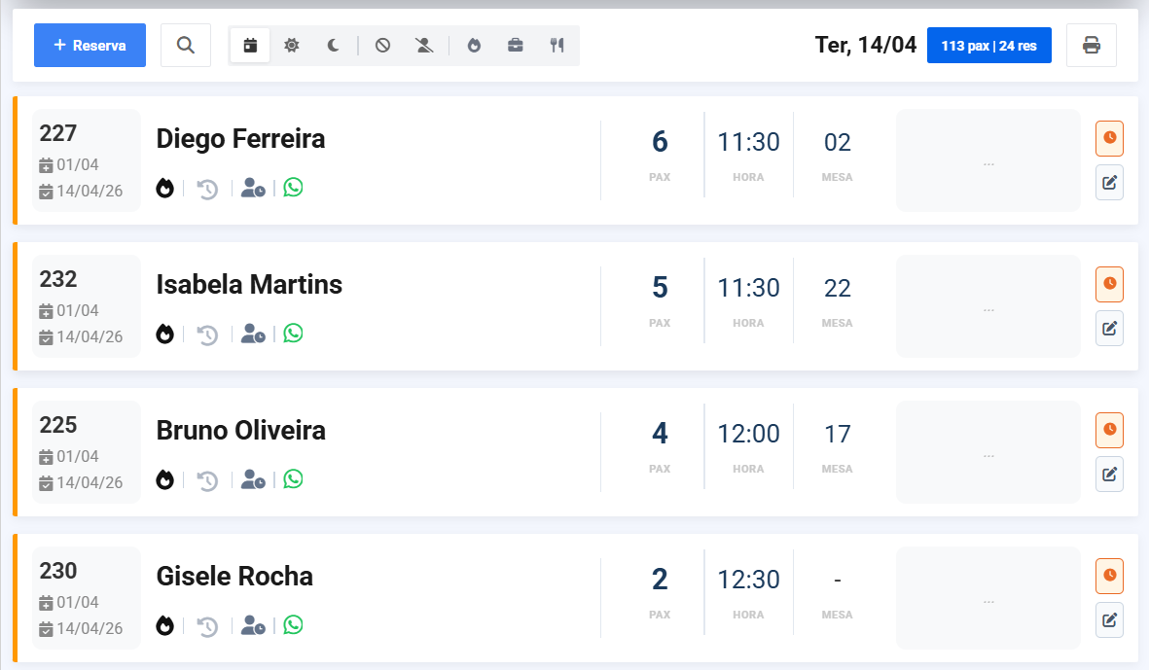Click the printer icon
The height and width of the screenshot is (670, 1149).
(x=1091, y=45)
